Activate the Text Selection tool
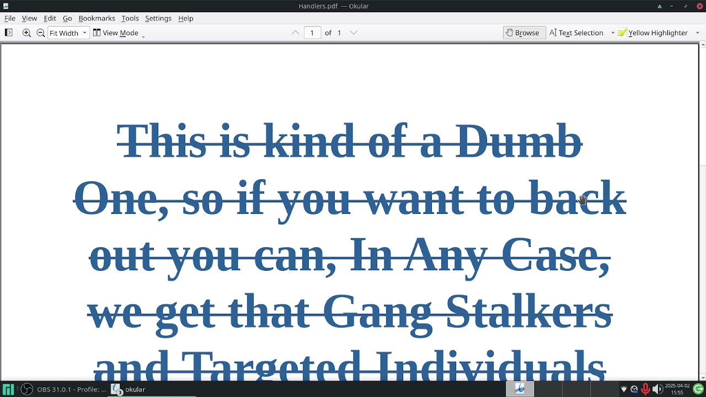This screenshot has height=397, width=706. pyautogui.click(x=576, y=33)
